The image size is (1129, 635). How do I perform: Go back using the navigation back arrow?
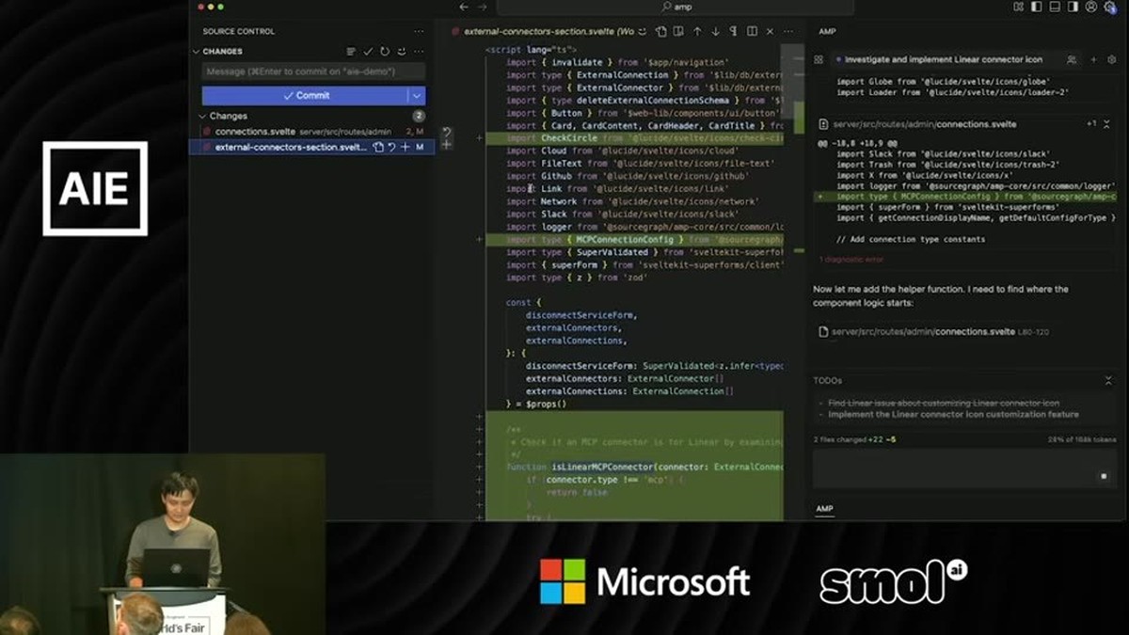pos(464,7)
